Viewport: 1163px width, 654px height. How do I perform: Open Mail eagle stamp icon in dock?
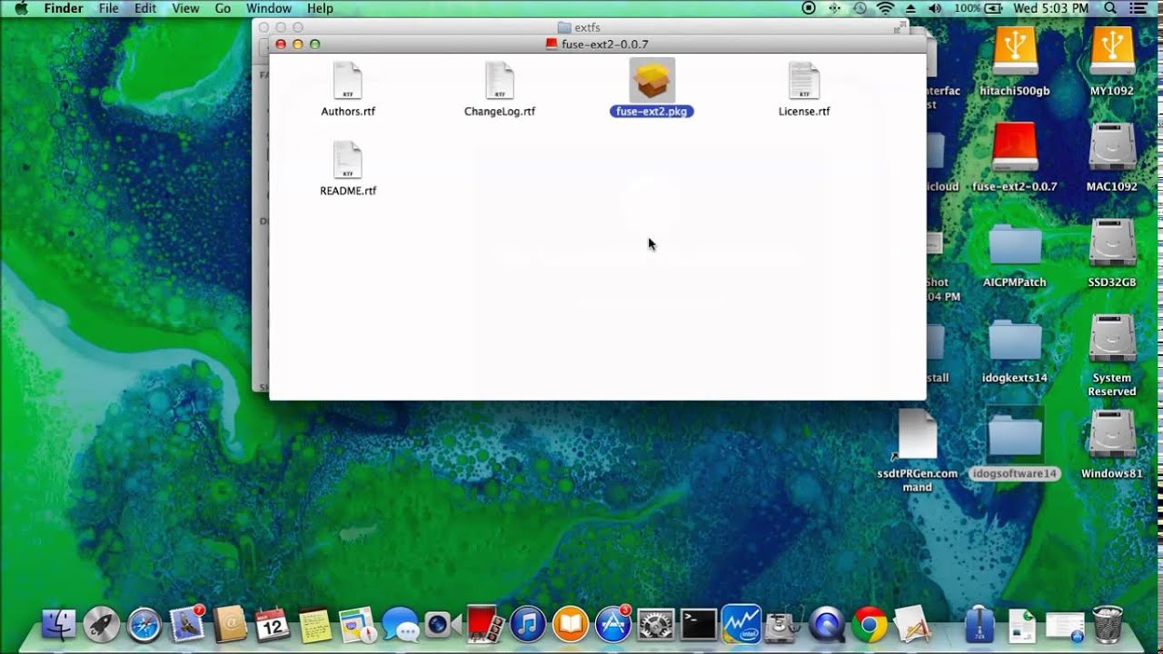(x=187, y=625)
